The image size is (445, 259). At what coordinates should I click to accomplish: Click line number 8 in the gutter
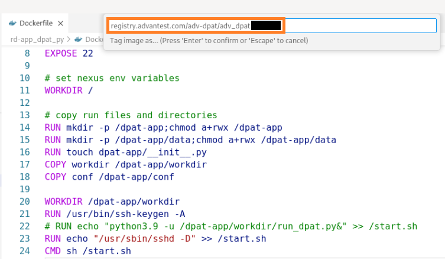[x=26, y=53]
